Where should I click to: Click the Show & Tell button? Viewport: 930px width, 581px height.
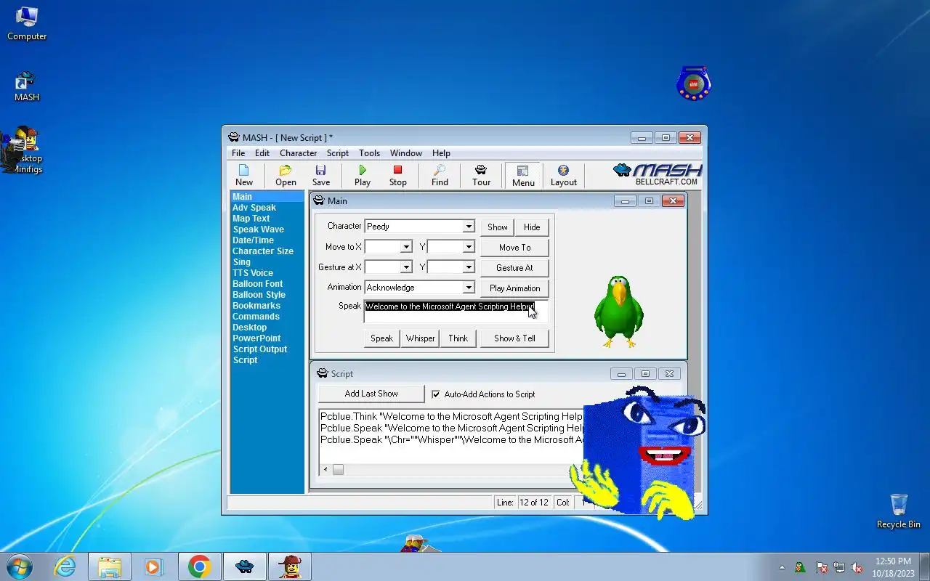coord(514,338)
